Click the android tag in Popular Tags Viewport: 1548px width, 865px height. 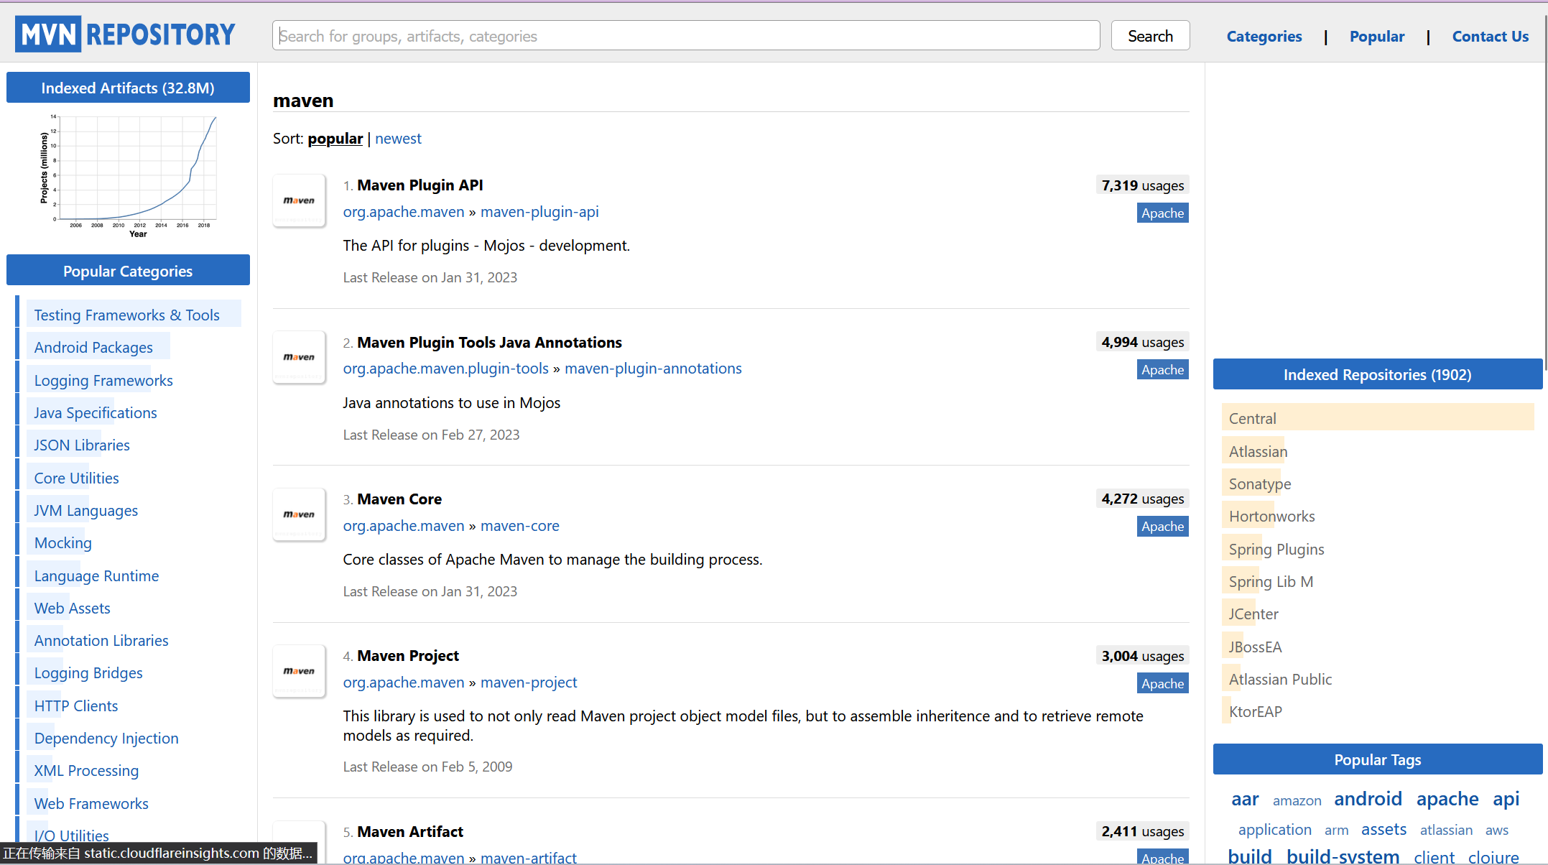(x=1367, y=799)
